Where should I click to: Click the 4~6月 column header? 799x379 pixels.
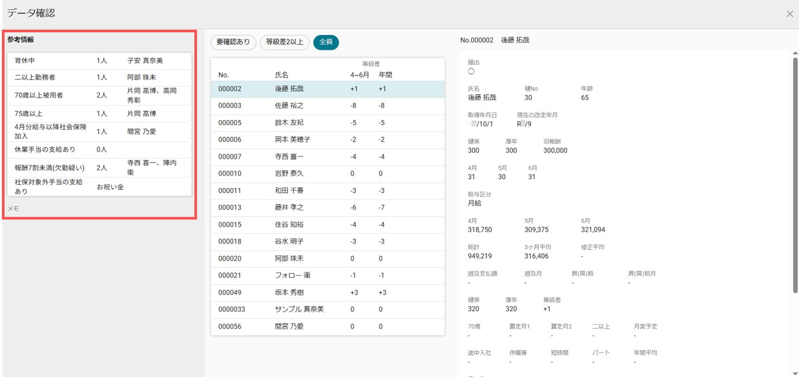360,75
